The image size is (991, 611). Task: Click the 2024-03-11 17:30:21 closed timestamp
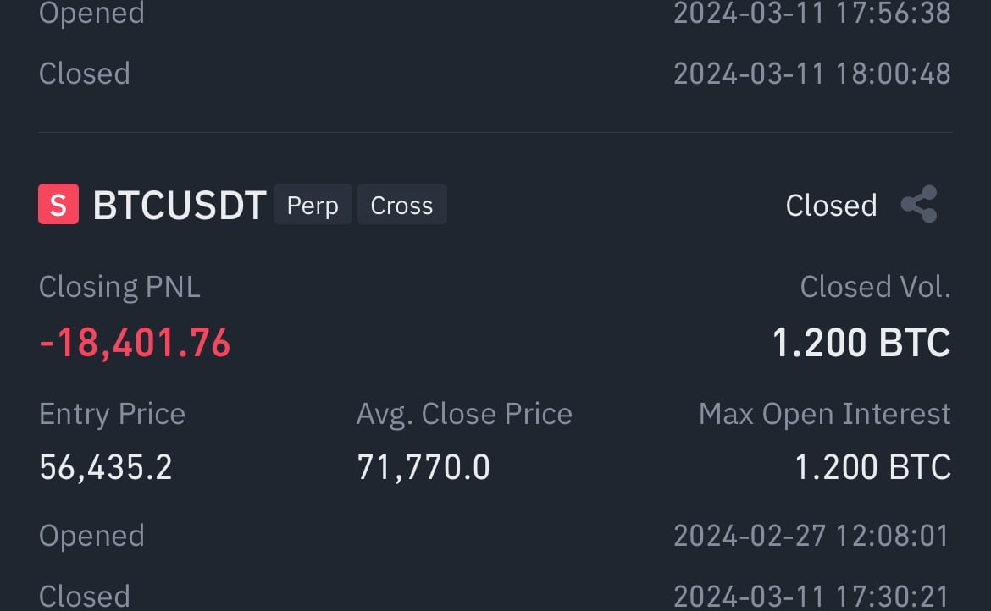click(x=811, y=597)
